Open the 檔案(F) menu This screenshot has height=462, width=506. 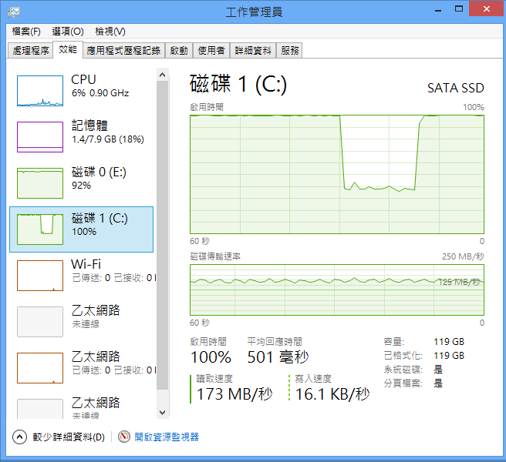[x=26, y=32]
